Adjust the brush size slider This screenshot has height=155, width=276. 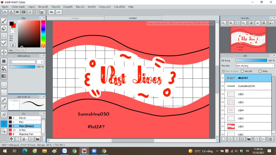pos(23,62)
